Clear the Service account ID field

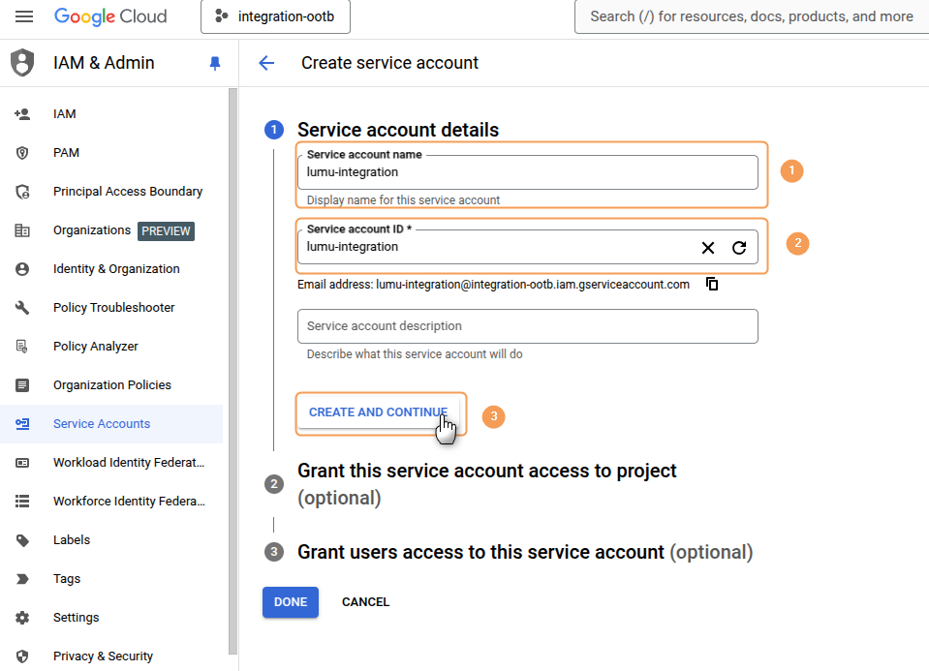[x=708, y=248]
